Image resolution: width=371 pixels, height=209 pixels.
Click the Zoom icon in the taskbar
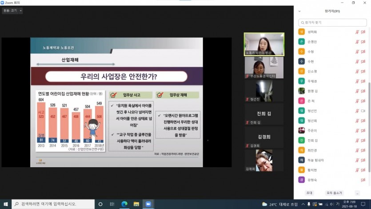coord(148,204)
